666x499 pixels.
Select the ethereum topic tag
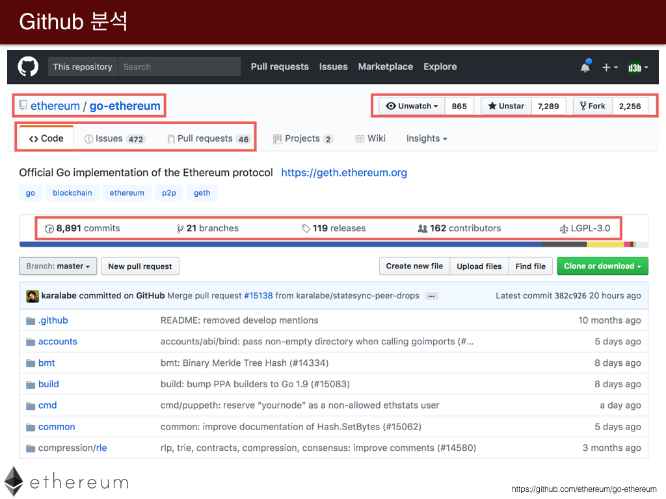(127, 192)
